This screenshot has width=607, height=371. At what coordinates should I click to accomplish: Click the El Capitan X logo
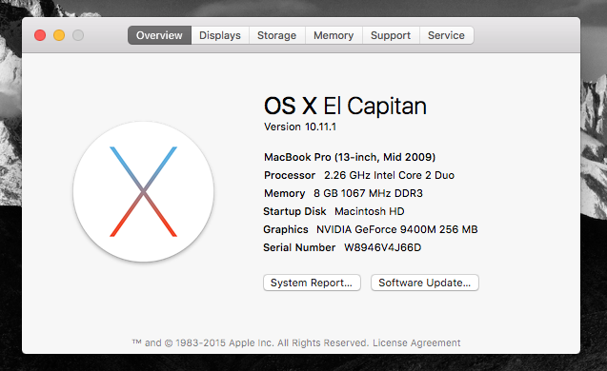pos(143,192)
